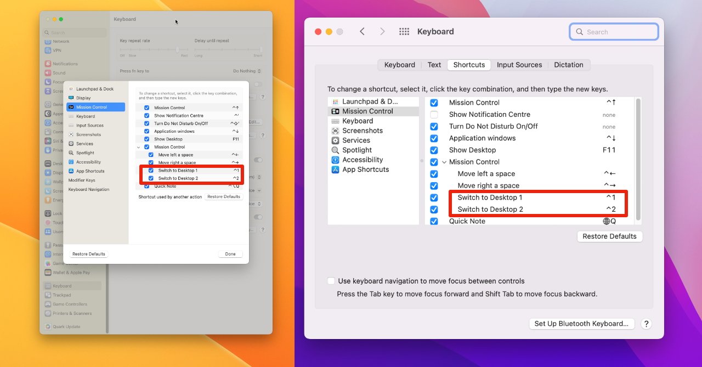This screenshot has height=367, width=702.
Task: Select the Mission Control icon in the right window's list
Action: point(336,111)
